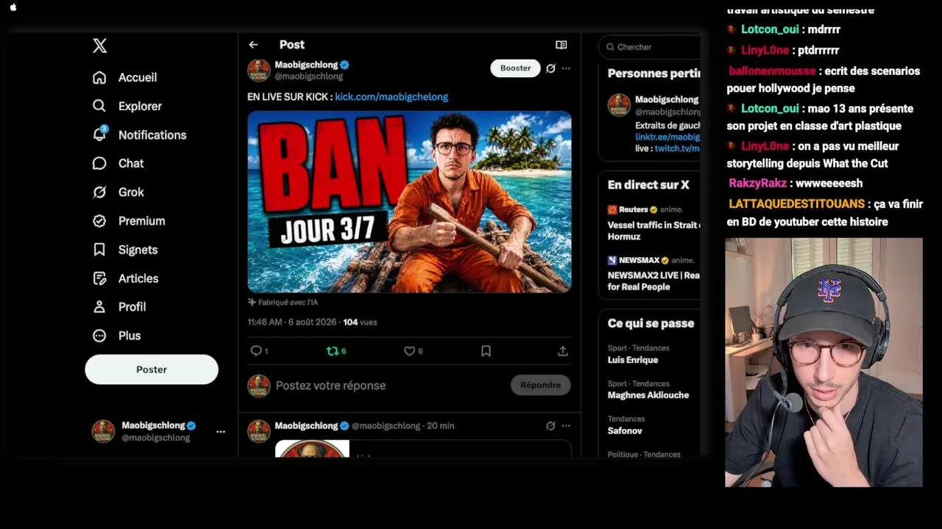Open Maobigschlong name on the main post
This screenshot has width=942, height=529.
coord(306,65)
